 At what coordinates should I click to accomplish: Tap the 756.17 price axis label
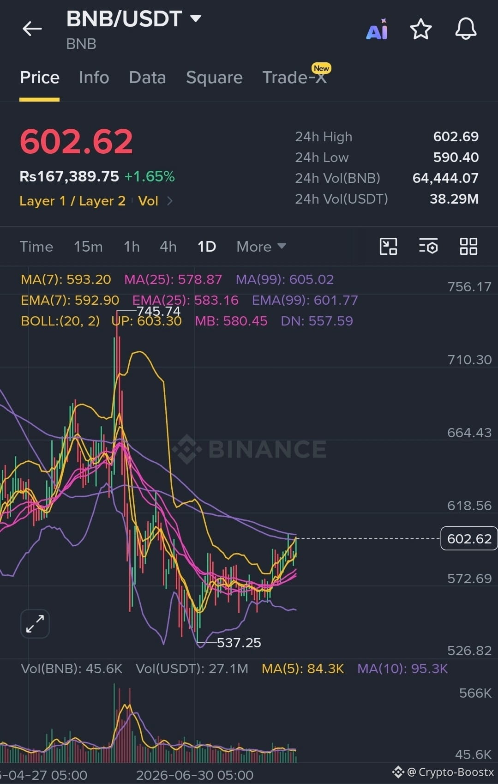[x=469, y=287]
